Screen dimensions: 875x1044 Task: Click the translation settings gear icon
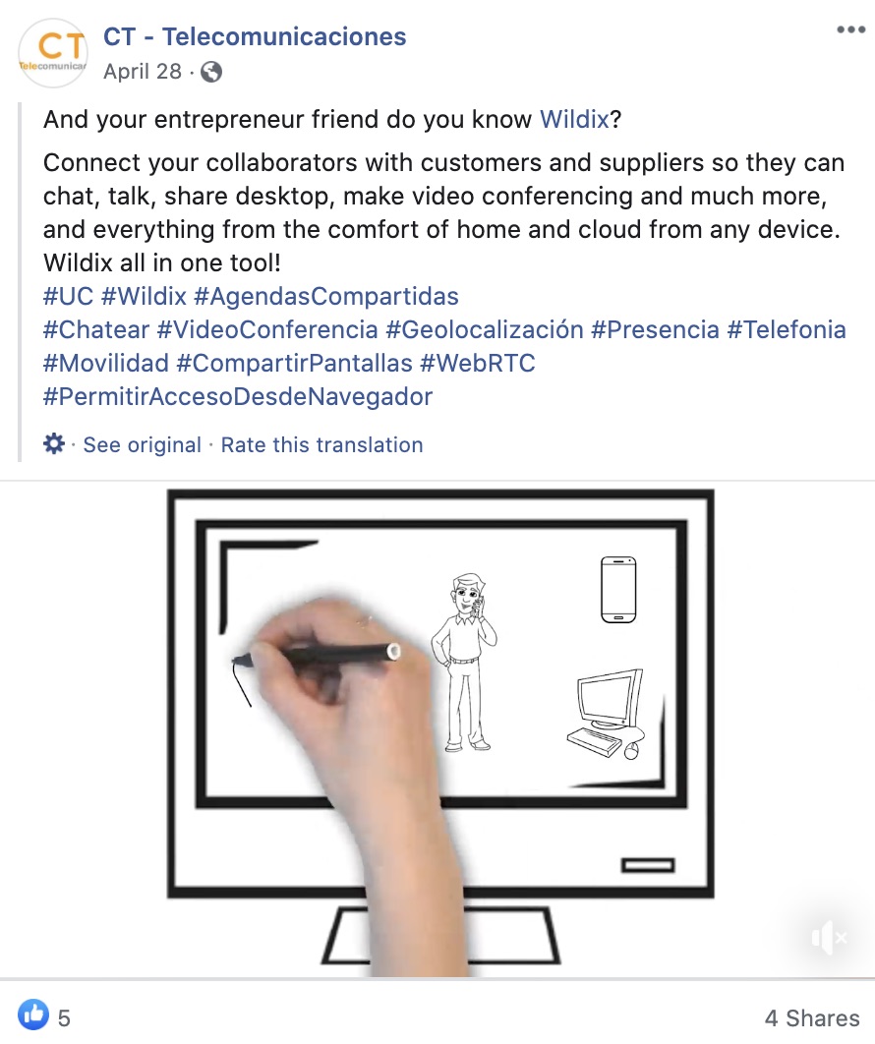click(54, 443)
